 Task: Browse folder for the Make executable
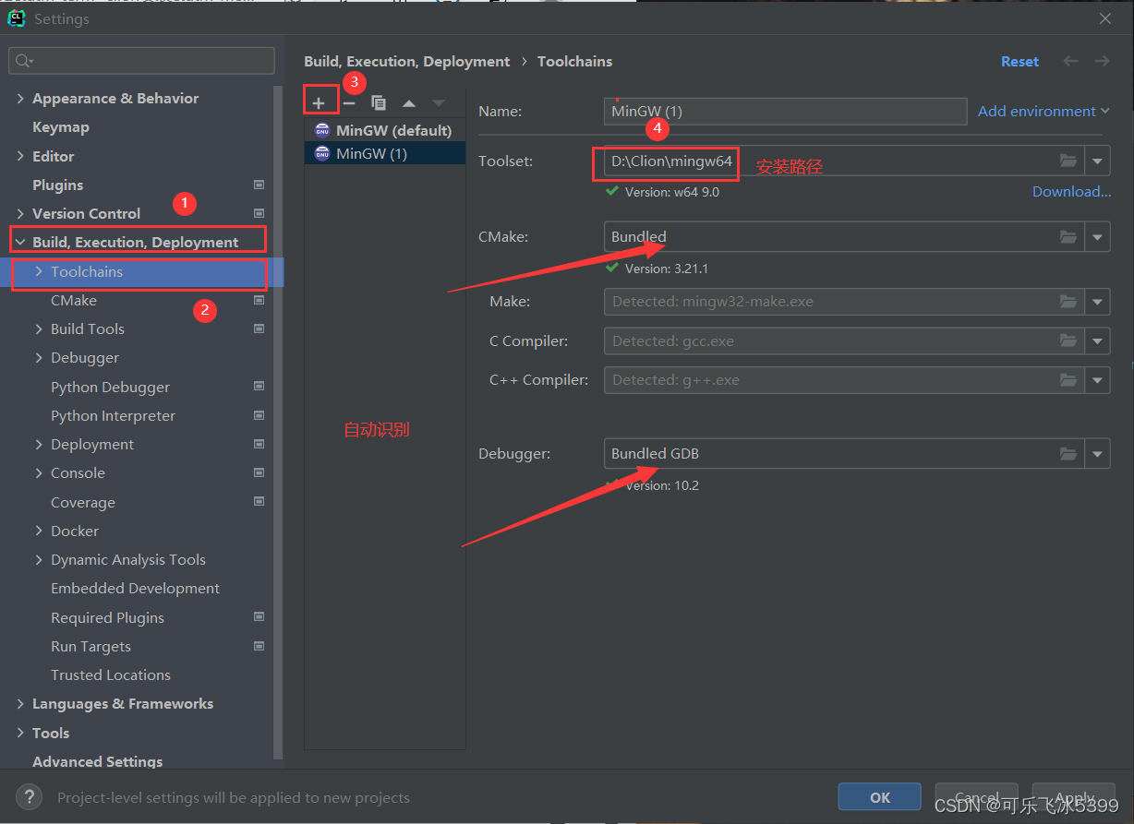(1068, 302)
